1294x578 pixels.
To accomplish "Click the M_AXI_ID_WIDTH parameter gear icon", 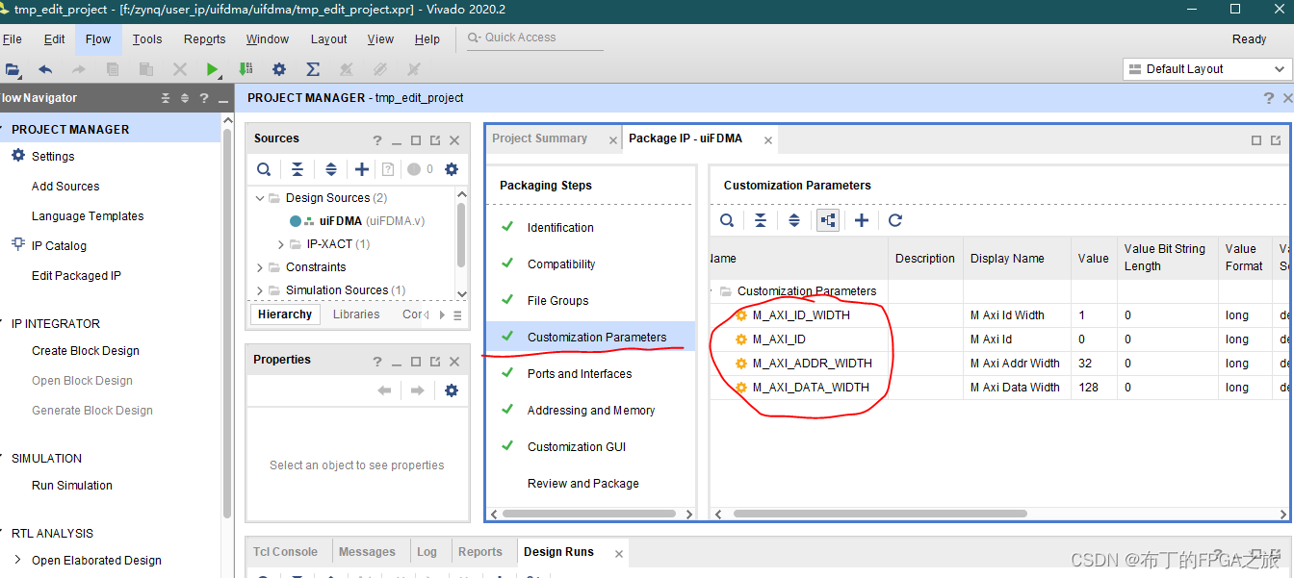I will coord(741,315).
